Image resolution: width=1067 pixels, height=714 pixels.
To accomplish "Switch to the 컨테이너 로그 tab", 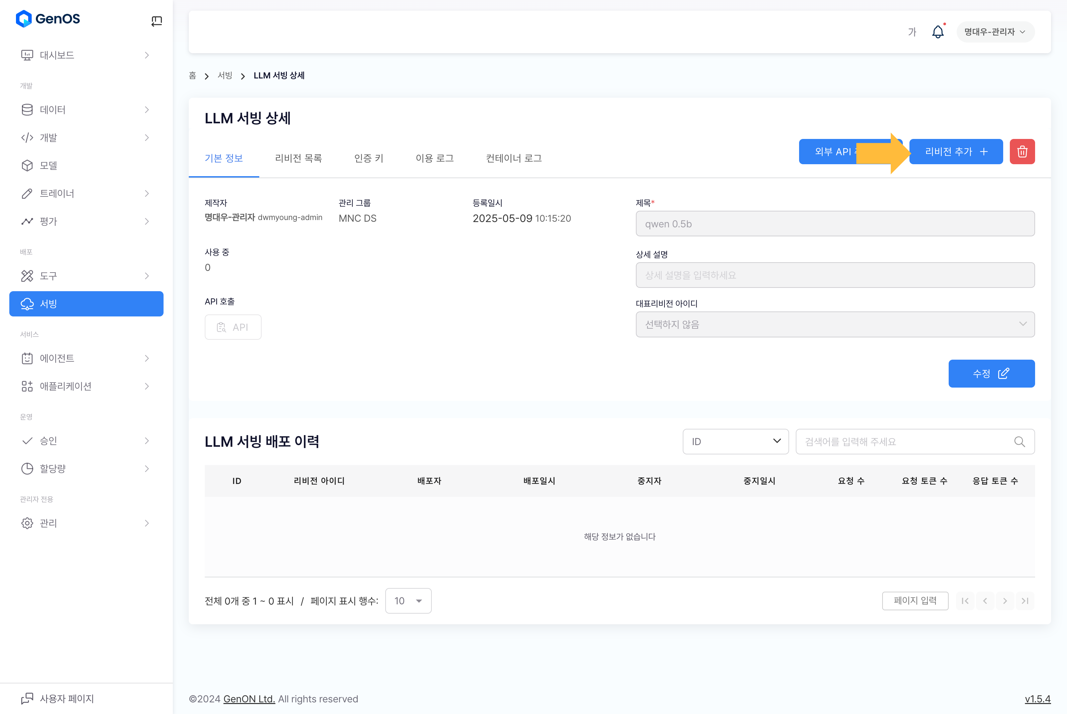I will pos(513,158).
